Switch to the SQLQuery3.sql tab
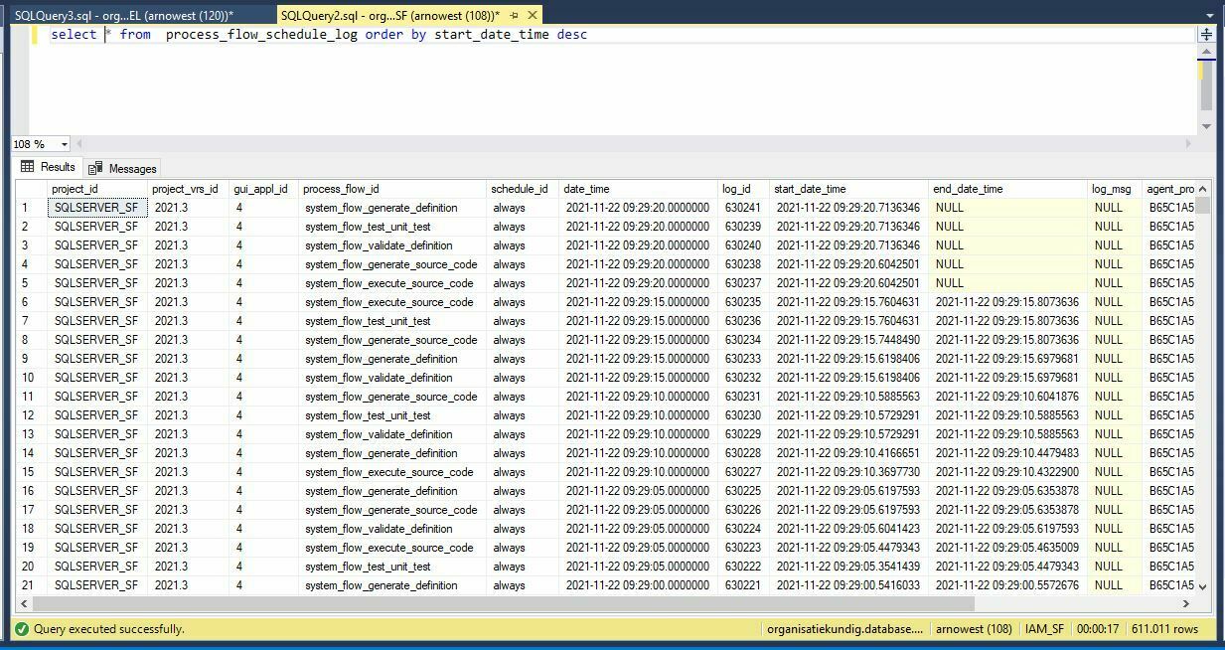The height and width of the screenshot is (650, 1225). coord(124,15)
